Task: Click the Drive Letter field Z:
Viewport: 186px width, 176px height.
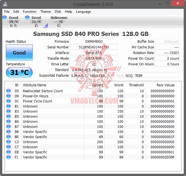Action: tap(94, 64)
